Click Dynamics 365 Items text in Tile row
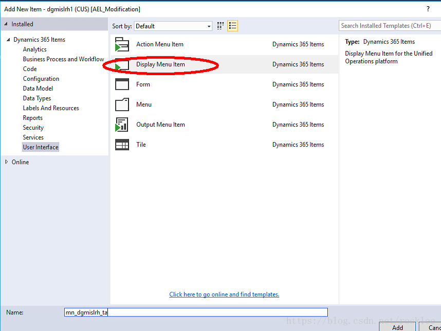This screenshot has width=441, height=331. pyautogui.click(x=298, y=145)
